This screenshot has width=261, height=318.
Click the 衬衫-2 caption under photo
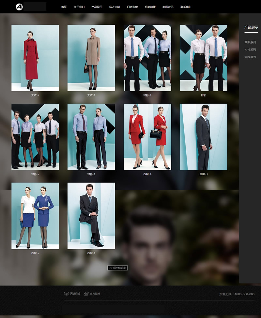coord(35,174)
